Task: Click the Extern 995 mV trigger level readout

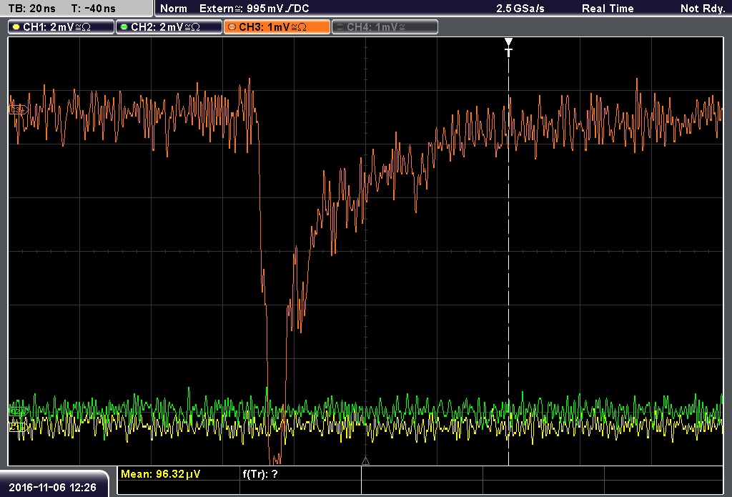Action: 254,9
